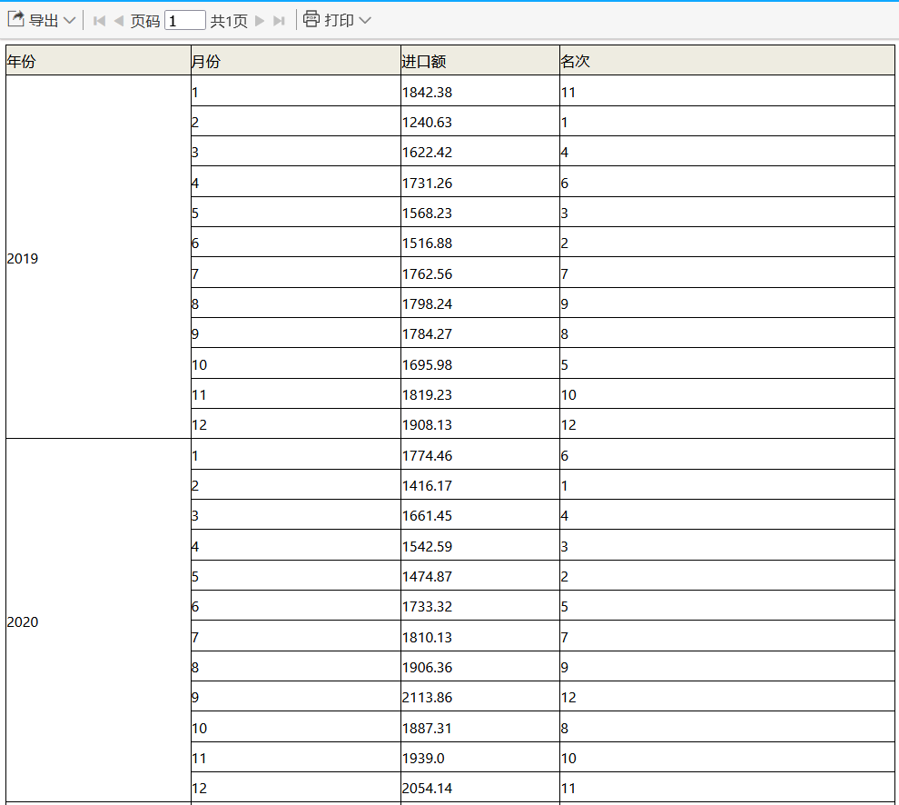Click the value 1474.87
The image size is (899, 805).
click(427, 576)
